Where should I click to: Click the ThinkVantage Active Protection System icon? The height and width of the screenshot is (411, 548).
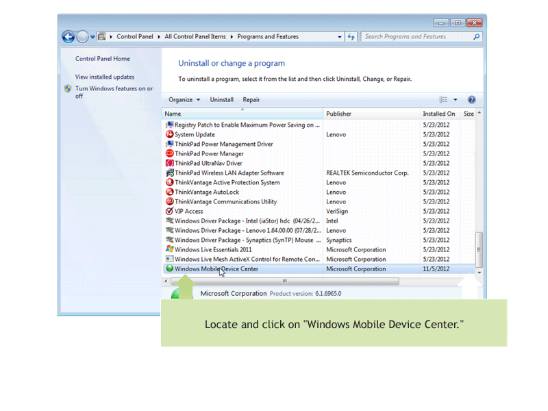(169, 182)
